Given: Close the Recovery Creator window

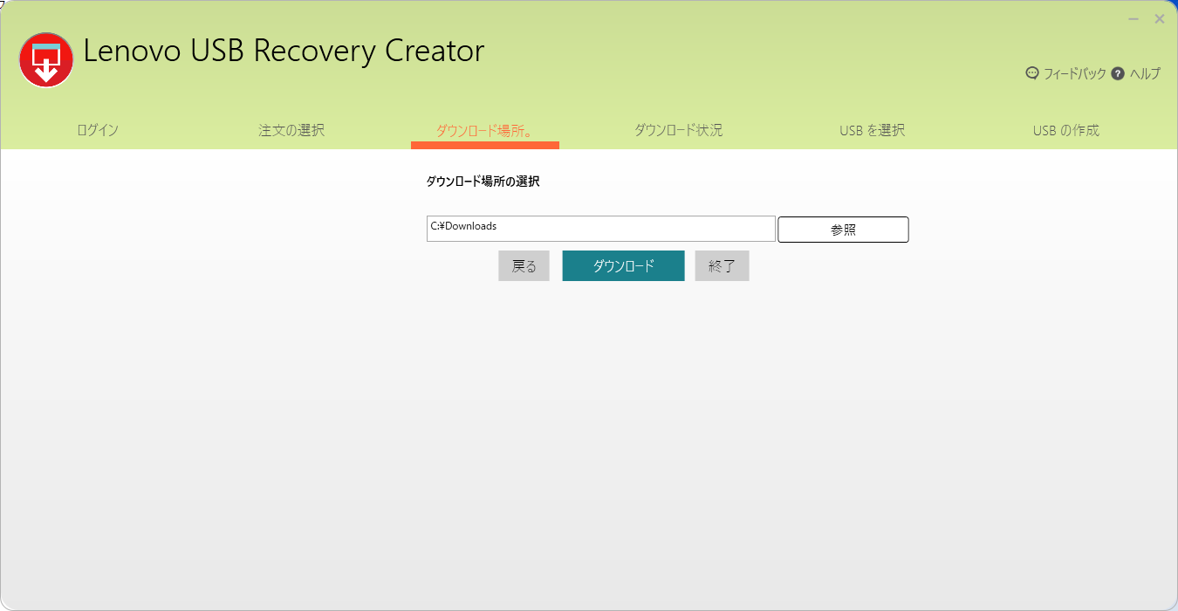Looking at the screenshot, I should pos(1160,19).
